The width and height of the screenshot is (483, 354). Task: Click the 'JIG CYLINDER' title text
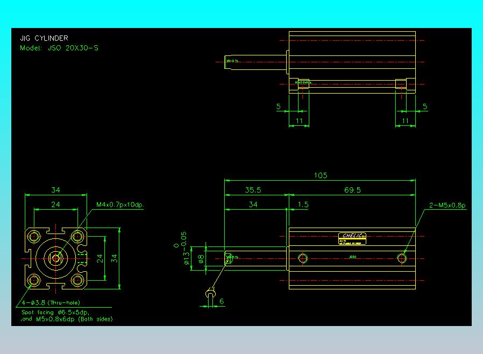(x=44, y=38)
